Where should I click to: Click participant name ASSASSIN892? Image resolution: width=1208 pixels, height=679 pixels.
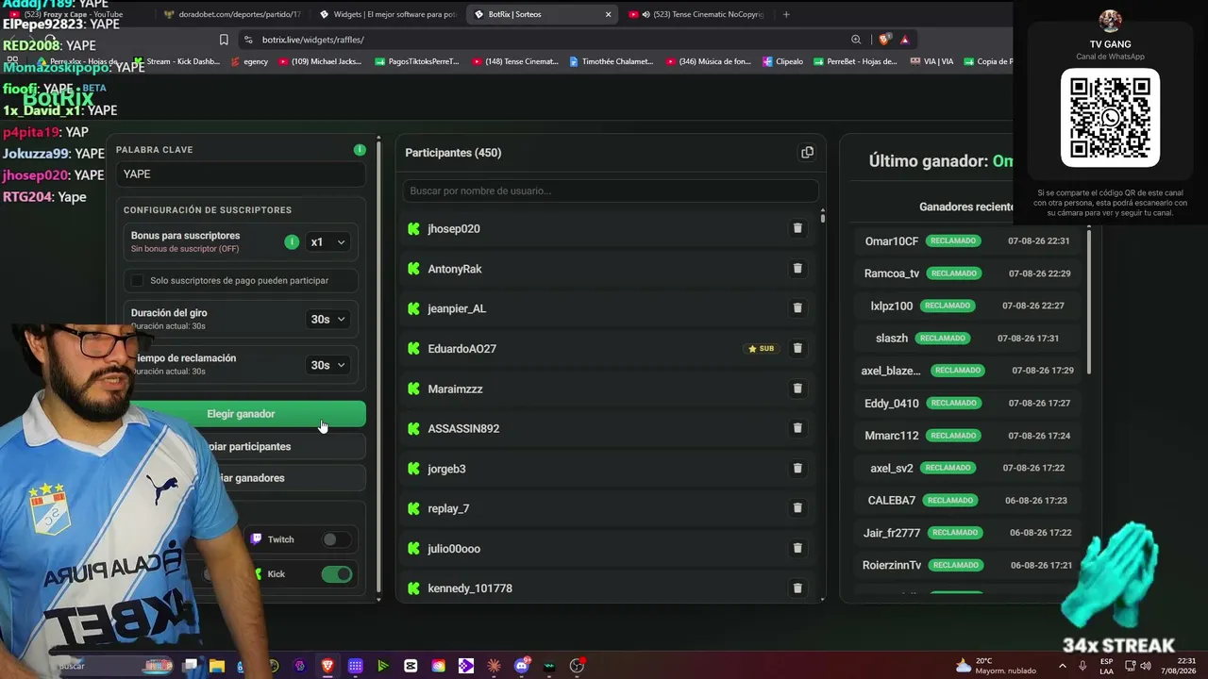pyautogui.click(x=463, y=428)
